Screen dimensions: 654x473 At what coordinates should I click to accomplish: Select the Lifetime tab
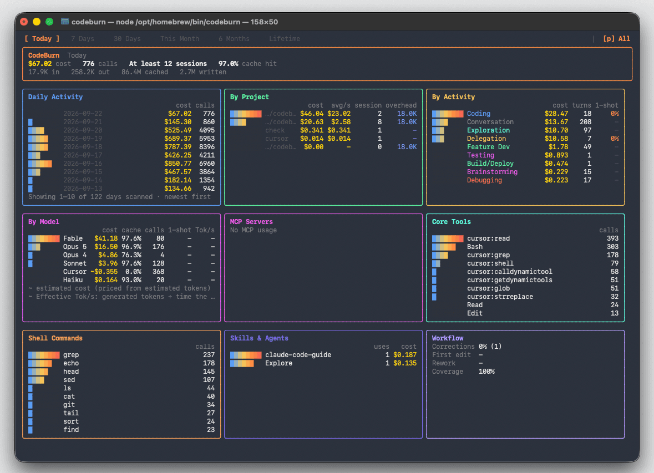click(285, 39)
